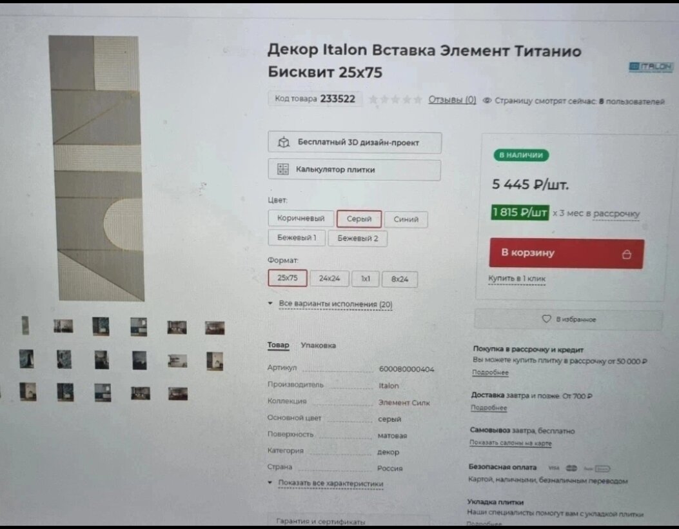Viewport: 679px width, 529px height.
Task: Open the Отзывы (0) reviews link
Action: point(452,99)
